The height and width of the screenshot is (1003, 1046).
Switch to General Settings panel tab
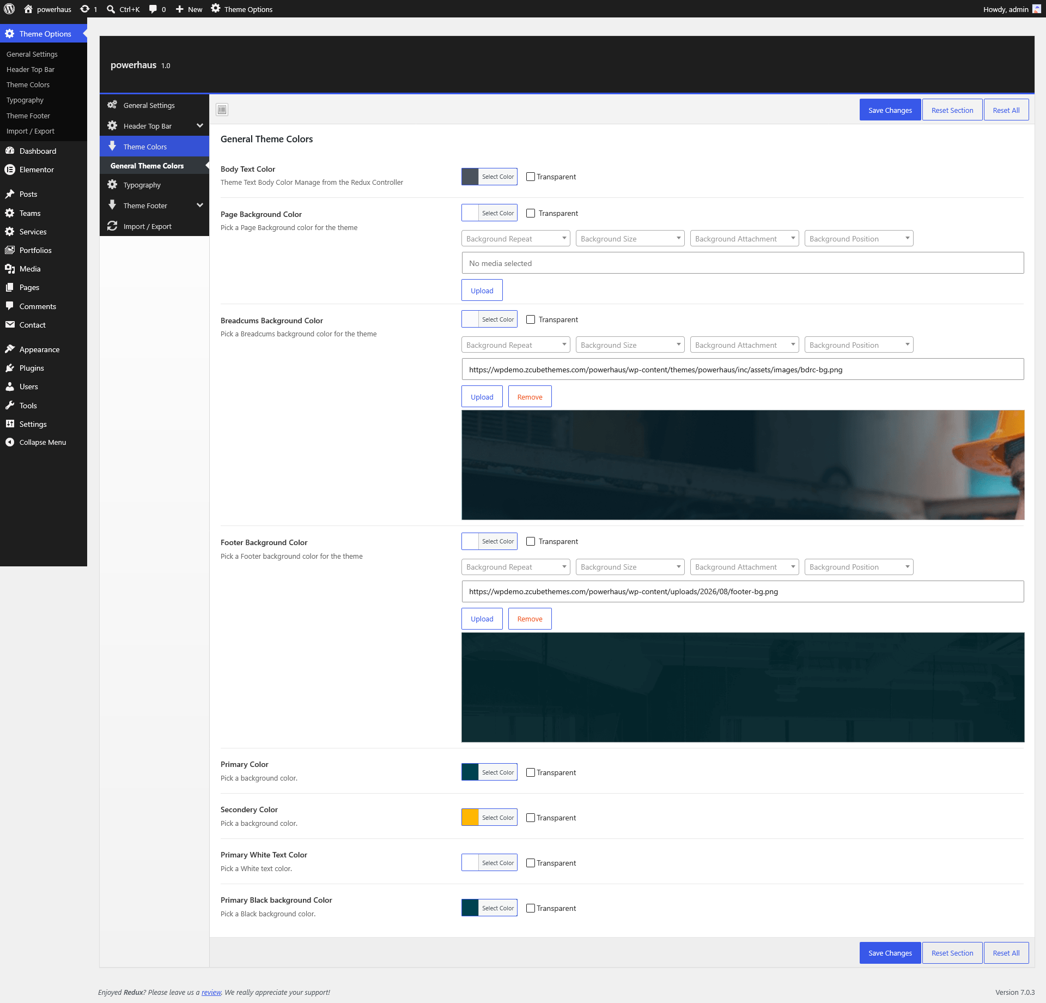pos(155,105)
